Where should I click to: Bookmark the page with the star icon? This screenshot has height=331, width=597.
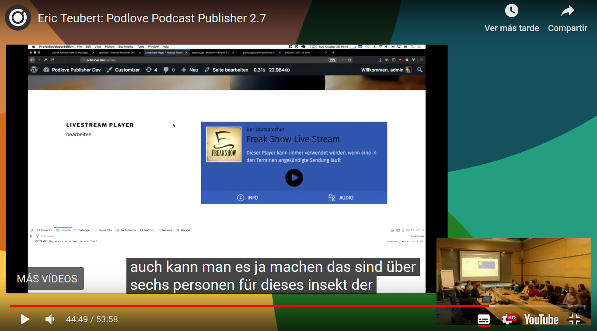[x=350, y=60]
